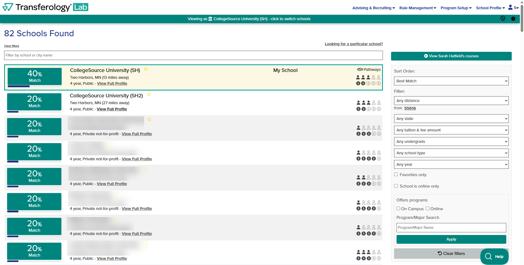Expand the Program Setup menu
The width and height of the screenshot is (524, 265).
coord(456,8)
